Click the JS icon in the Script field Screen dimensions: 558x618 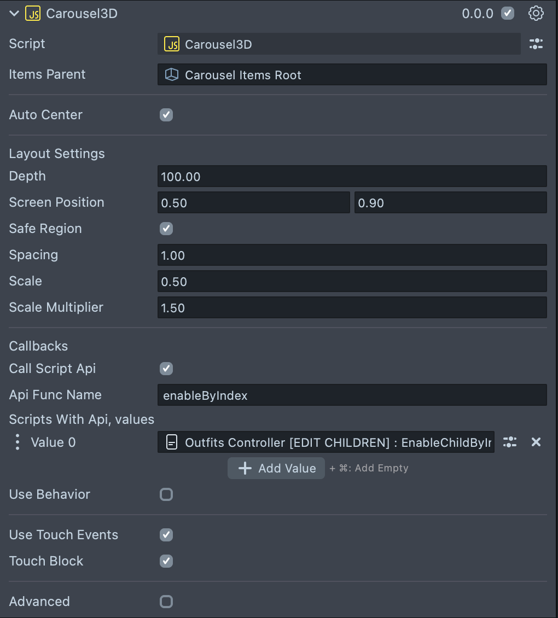(x=172, y=44)
